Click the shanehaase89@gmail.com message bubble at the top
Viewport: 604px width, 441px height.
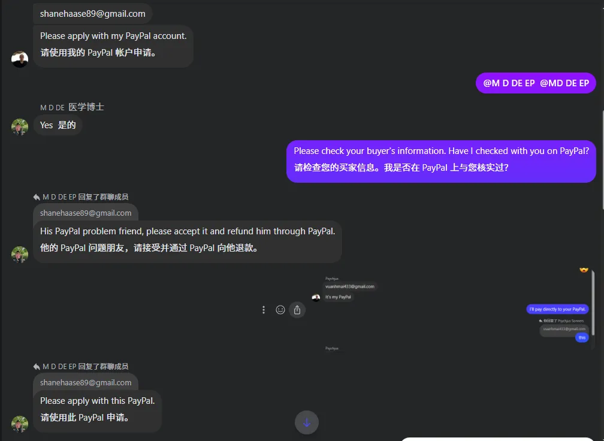(x=92, y=13)
